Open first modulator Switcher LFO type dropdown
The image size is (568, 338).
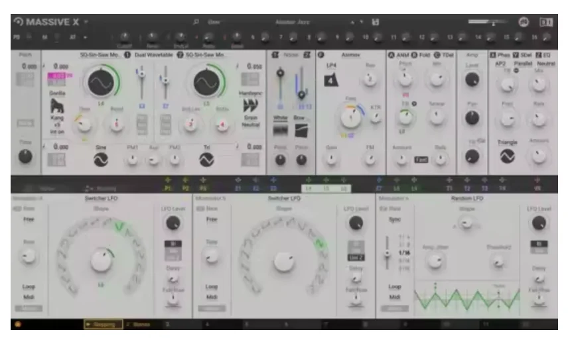101,198
